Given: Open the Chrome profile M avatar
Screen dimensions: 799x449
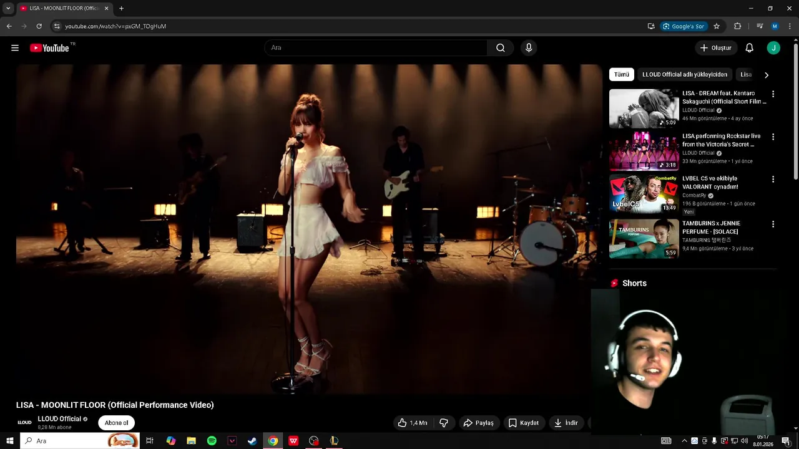Looking at the screenshot, I should 775,26.
